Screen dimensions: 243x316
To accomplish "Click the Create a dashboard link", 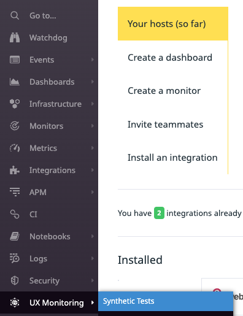I will [x=170, y=58].
